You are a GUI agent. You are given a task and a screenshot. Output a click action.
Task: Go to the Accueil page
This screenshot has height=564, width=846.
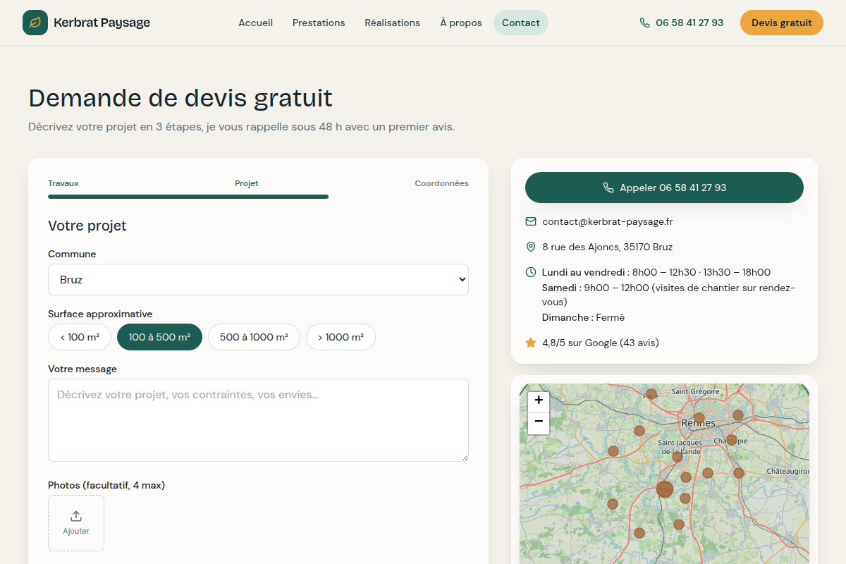(255, 23)
